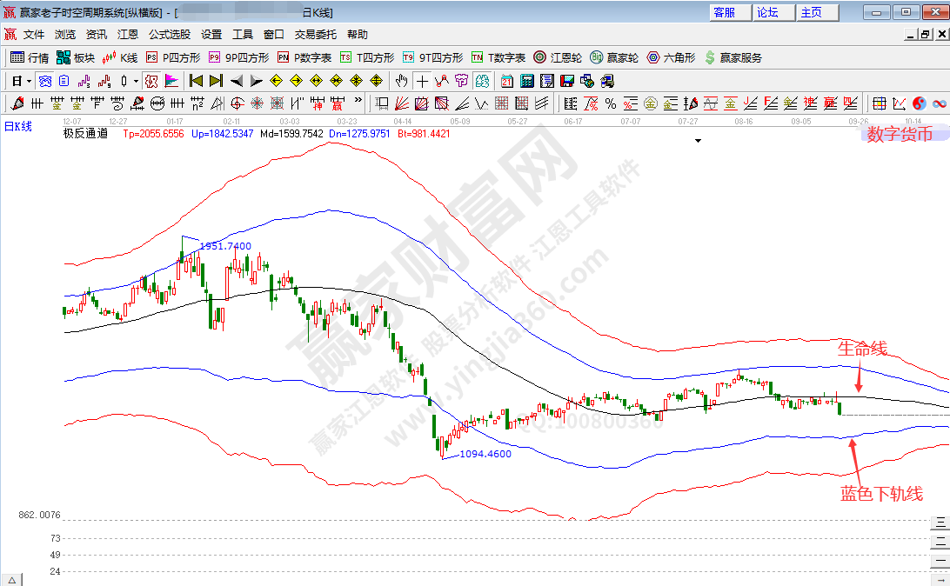This screenshot has height=586, width=950.
Task: Click the calculator icon in the toolbar
Action: (526, 81)
